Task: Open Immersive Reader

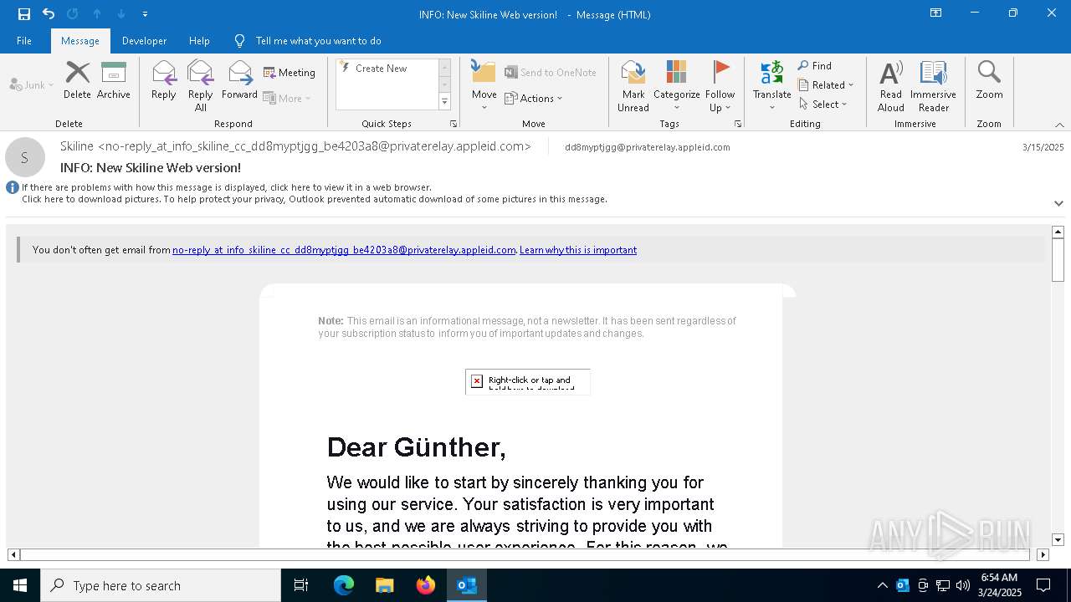Action: 933,86
